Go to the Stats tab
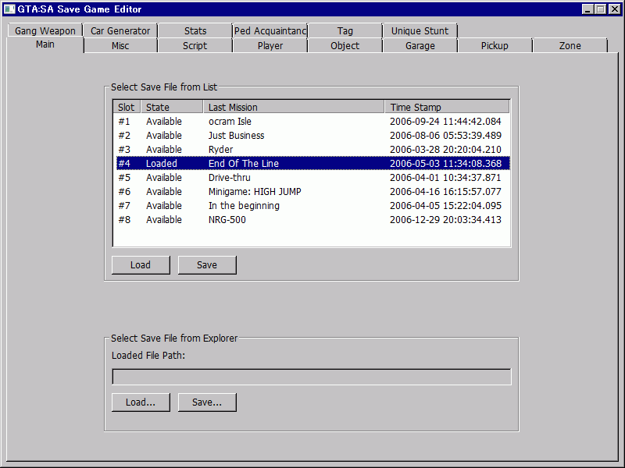This screenshot has width=625, height=468. point(195,30)
